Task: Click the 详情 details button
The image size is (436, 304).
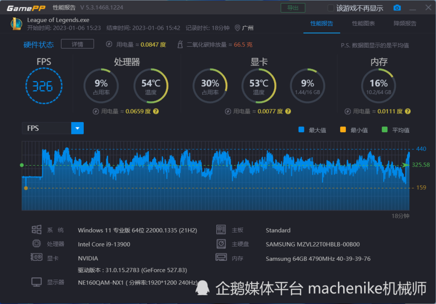Action: tap(77, 44)
